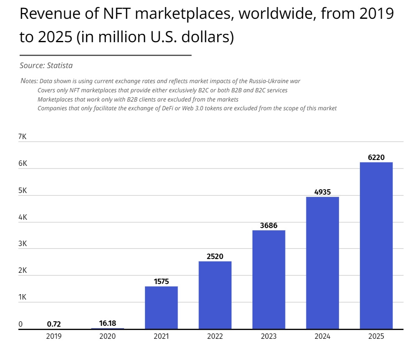Click the 2024 revenue bar
The image size is (415, 348).
pyautogui.click(x=322, y=263)
